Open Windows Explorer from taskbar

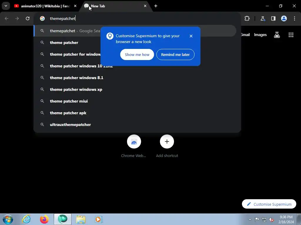[81, 219]
